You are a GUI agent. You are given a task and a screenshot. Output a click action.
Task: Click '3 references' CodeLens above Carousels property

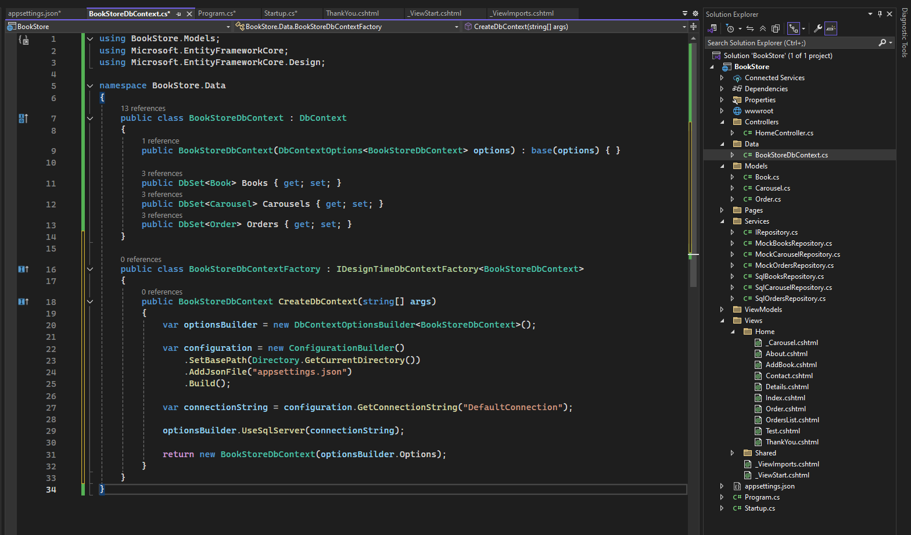(162, 195)
